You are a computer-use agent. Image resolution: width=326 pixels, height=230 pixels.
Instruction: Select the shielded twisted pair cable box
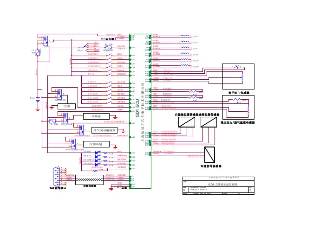click(90, 180)
